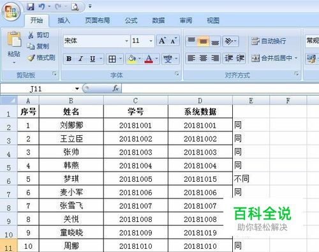The height and width of the screenshot is (252, 319).
Task: Toggle underline formatting
Action: [x=93, y=59]
